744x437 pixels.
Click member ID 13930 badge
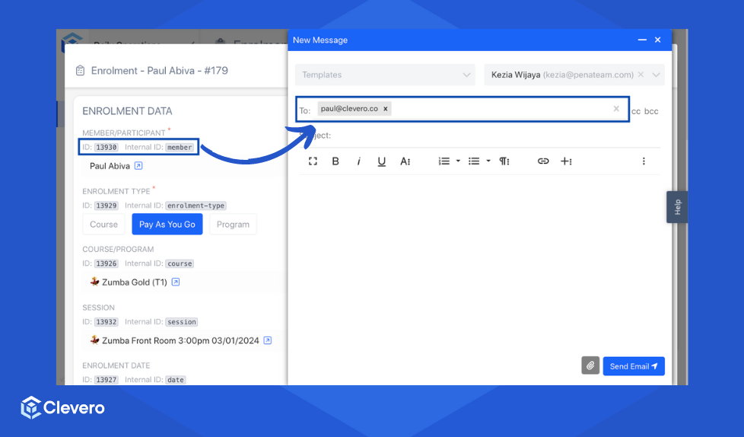coord(107,147)
